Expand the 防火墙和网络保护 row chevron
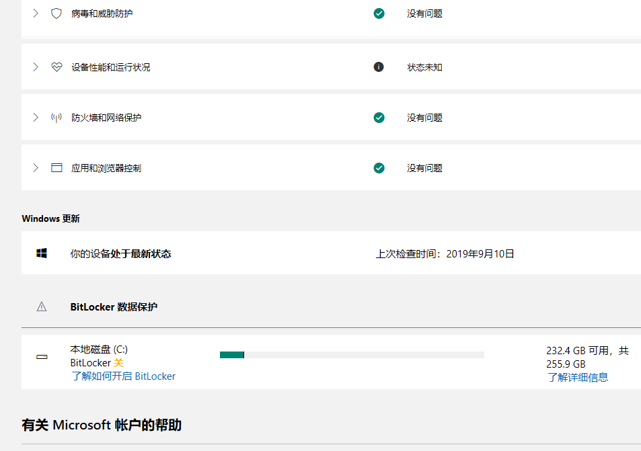The height and width of the screenshot is (451, 641). pyautogui.click(x=36, y=118)
